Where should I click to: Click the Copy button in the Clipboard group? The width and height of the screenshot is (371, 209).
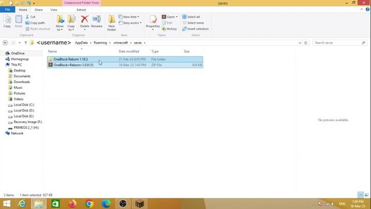click(7, 22)
